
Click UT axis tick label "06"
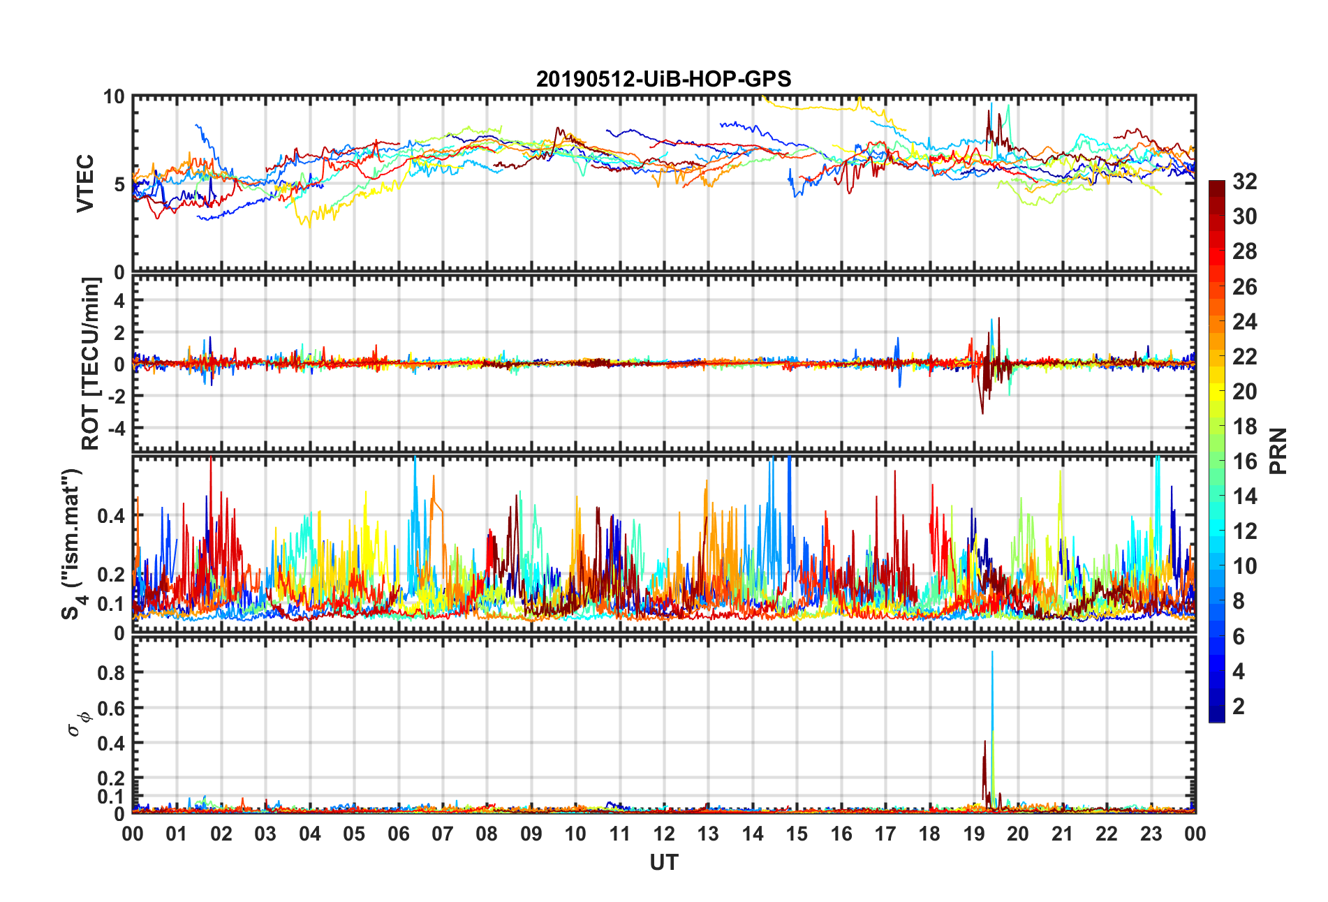click(x=398, y=834)
